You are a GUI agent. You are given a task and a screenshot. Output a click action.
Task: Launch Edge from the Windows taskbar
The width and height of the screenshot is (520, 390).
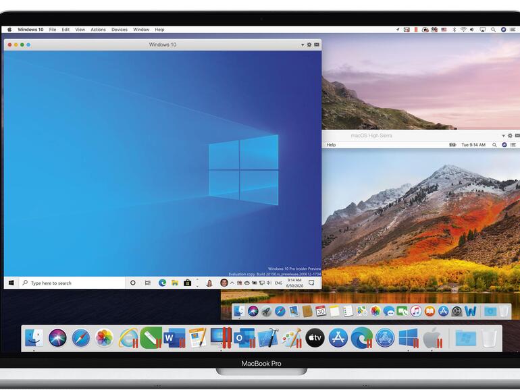pos(162,283)
